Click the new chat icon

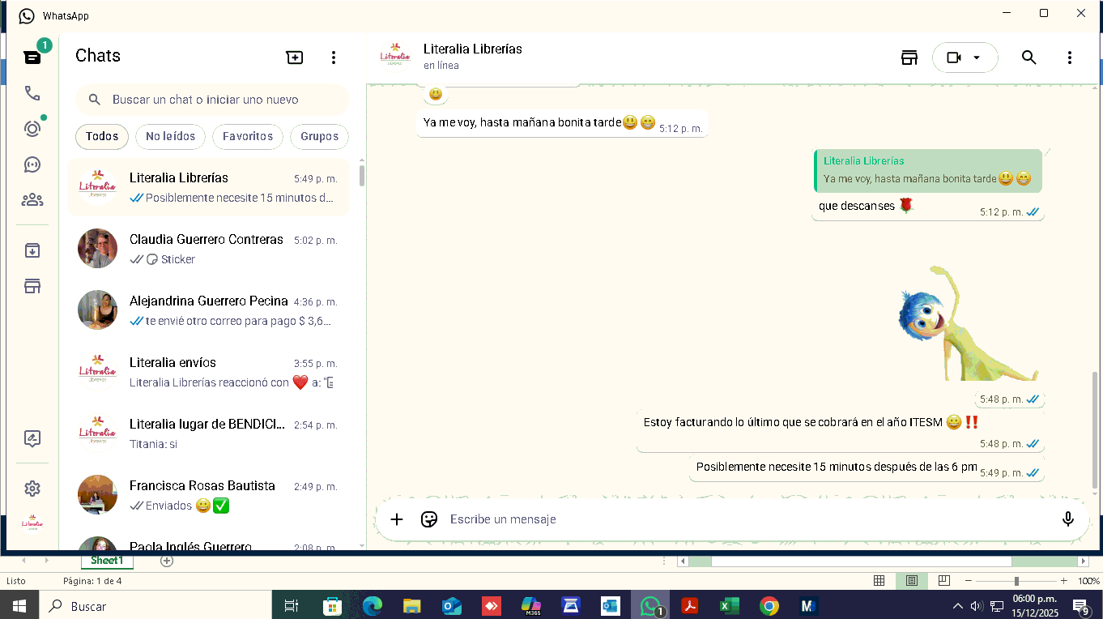(x=295, y=57)
